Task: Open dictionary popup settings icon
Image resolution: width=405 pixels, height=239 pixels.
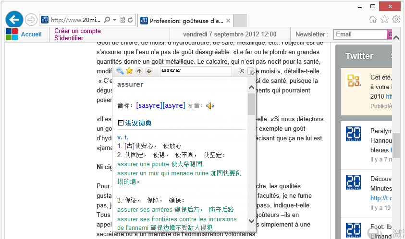Action: [251, 71]
